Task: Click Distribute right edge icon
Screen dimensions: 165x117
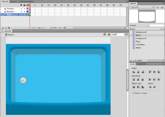Action: 159,79
